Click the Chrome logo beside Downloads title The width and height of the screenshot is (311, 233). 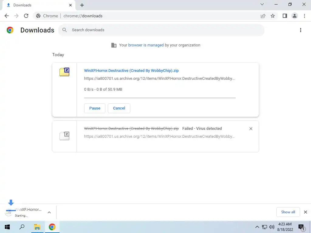(10, 30)
